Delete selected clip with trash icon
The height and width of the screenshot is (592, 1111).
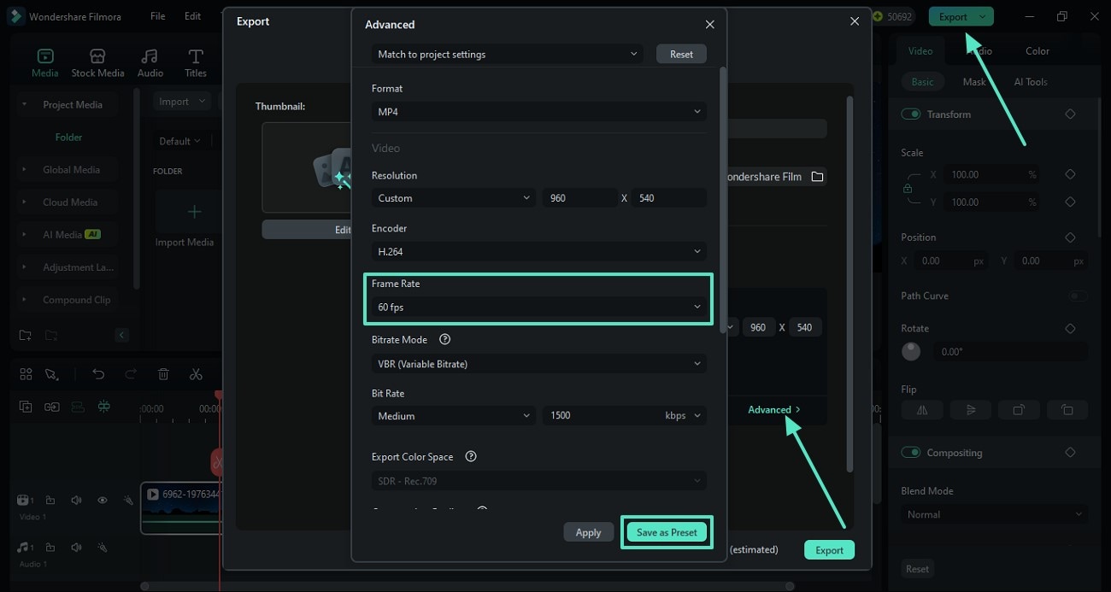pyautogui.click(x=163, y=374)
